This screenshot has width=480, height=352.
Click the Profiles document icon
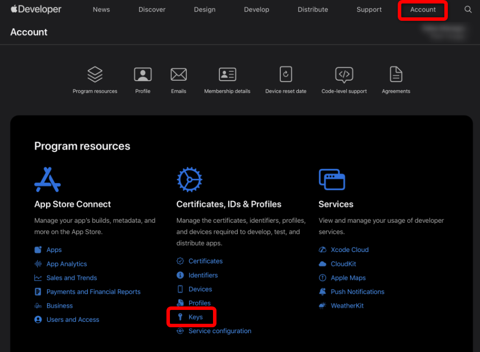pyautogui.click(x=180, y=303)
